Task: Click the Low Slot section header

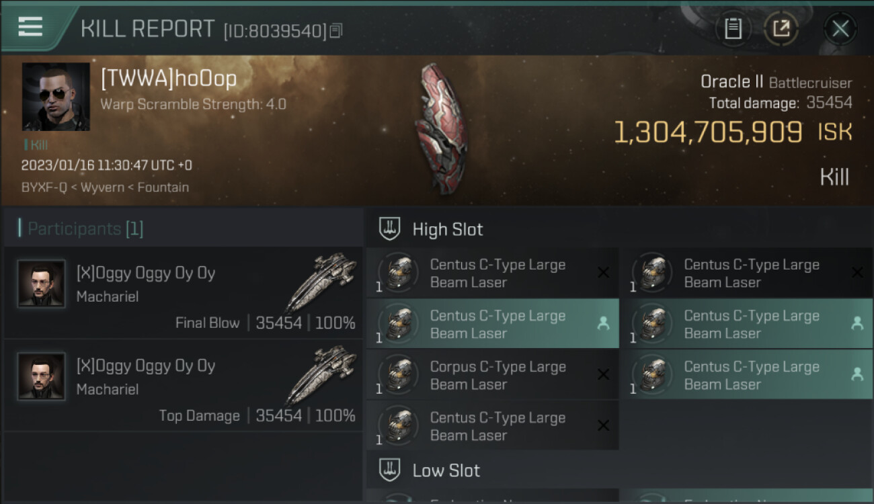Action: 619,470
